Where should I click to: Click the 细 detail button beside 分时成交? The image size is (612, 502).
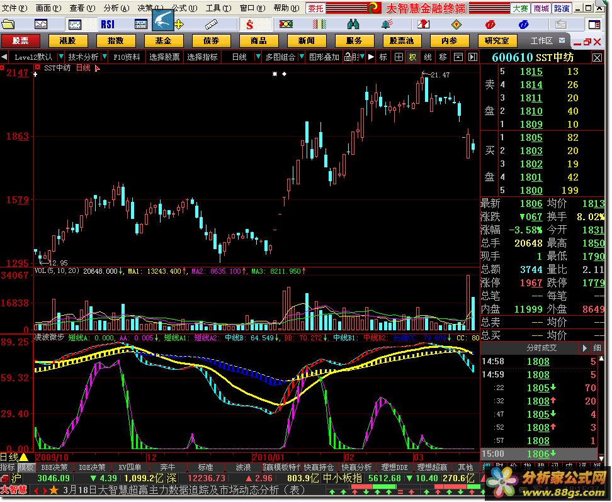(x=597, y=348)
